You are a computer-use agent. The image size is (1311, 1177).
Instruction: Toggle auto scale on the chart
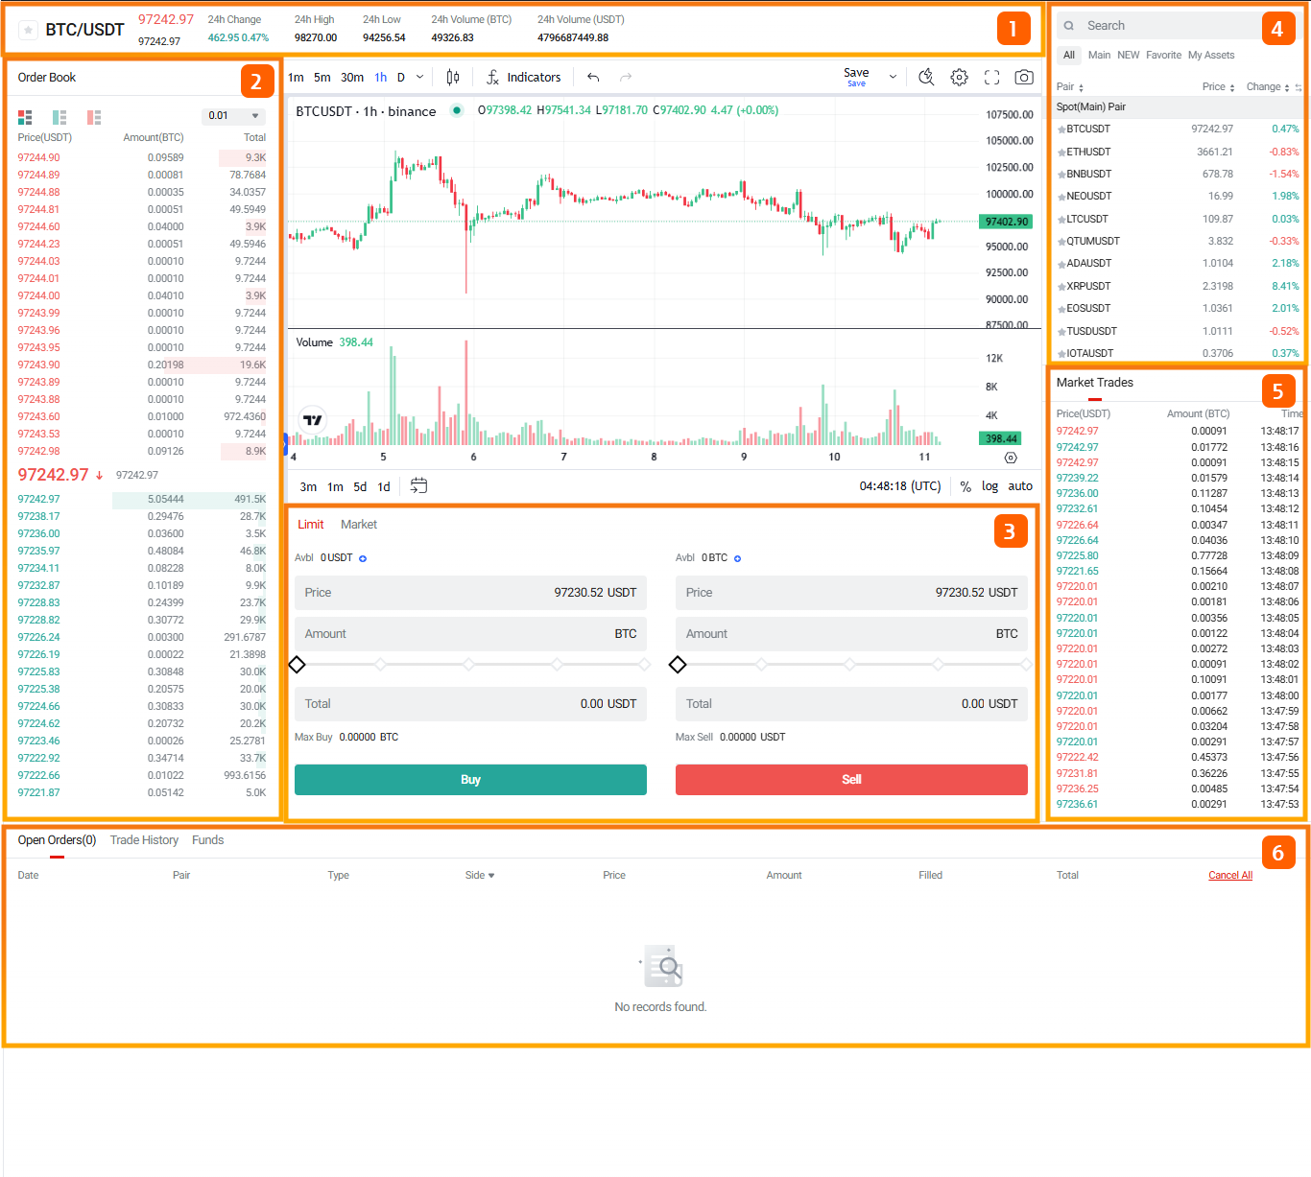pyautogui.click(x=1020, y=486)
